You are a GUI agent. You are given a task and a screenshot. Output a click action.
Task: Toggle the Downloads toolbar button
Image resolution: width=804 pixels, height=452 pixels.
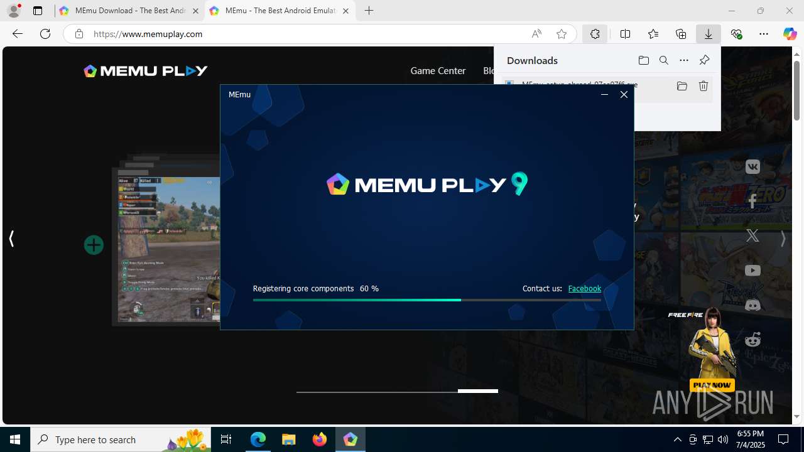pyautogui.click(x=708, y=34)
